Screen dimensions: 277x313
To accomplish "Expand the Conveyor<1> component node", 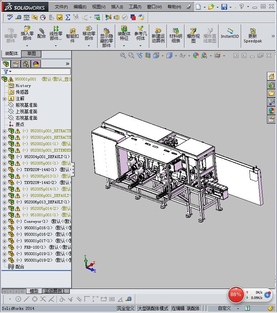I will point(4,222).
